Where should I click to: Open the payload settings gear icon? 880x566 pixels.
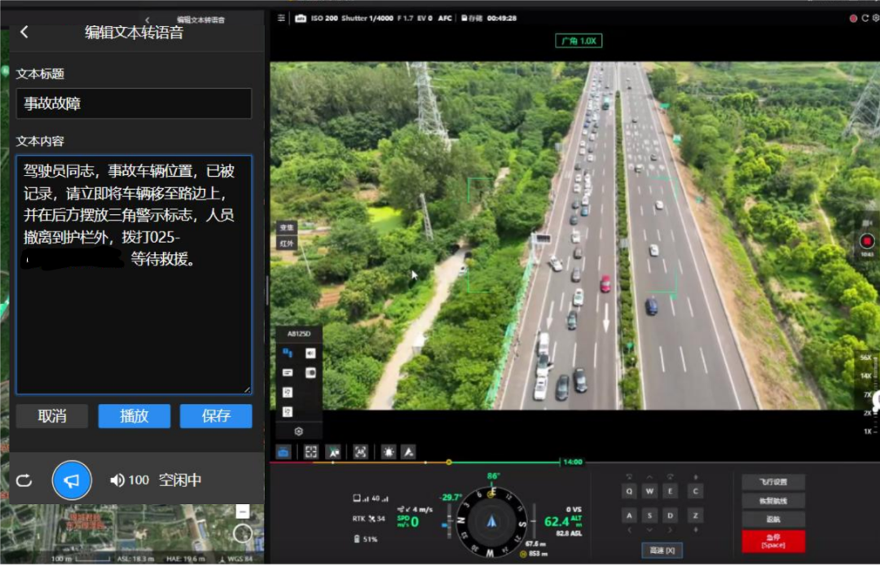point(298,432)
